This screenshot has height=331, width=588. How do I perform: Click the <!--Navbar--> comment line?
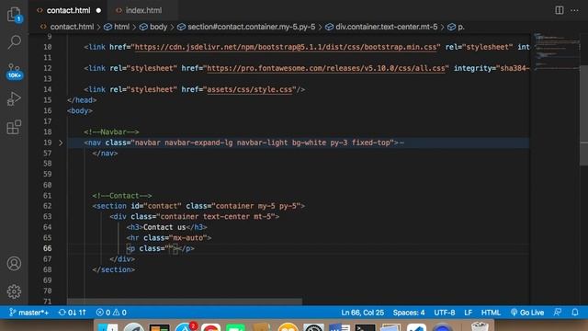coord(111,131)
